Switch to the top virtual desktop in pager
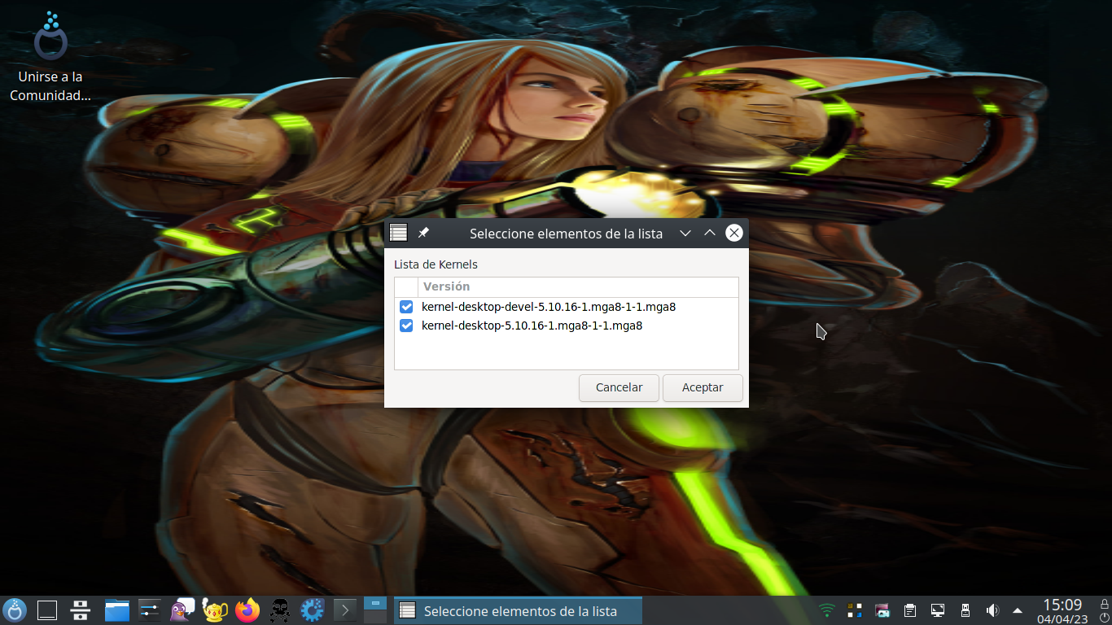Screen dimensions: 1112x625 coord(375,604)
